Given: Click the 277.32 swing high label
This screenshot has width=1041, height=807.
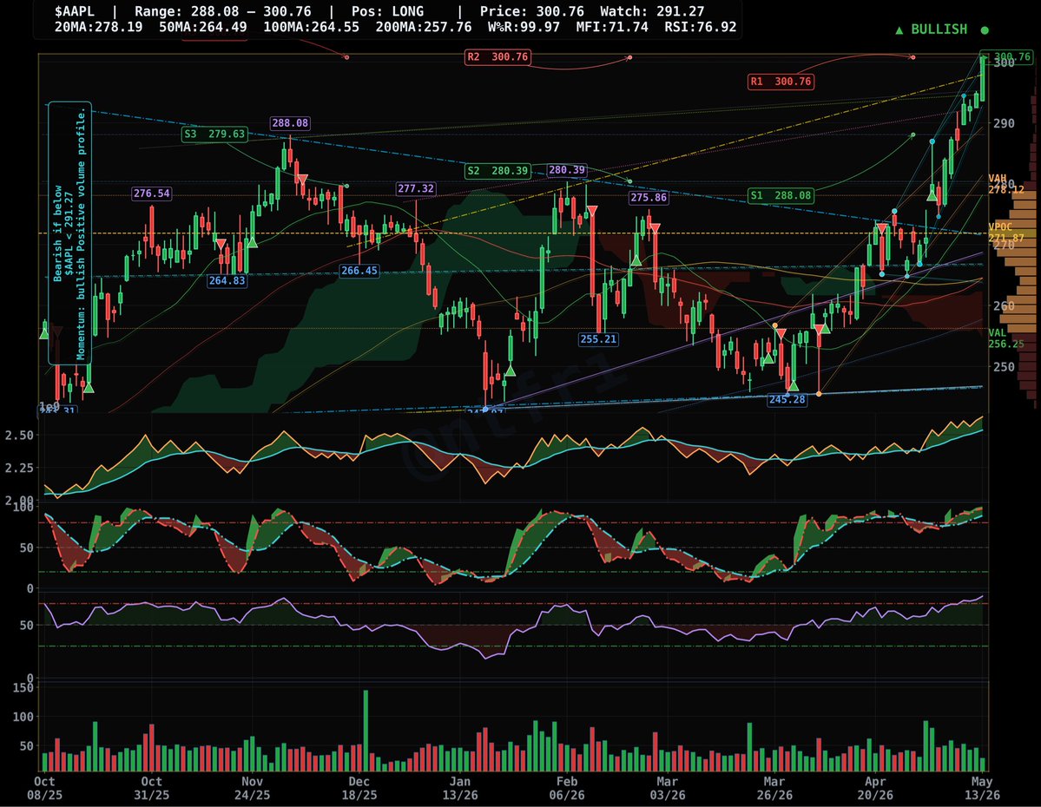Looking at the screenshot, I should [416, 188].
